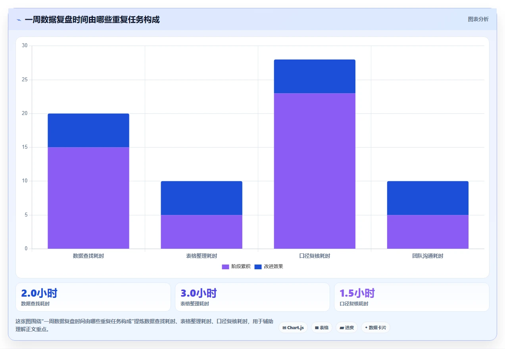
Task: Click the purple bar segment for 数据查找耗时
Action: coord(88,198)
